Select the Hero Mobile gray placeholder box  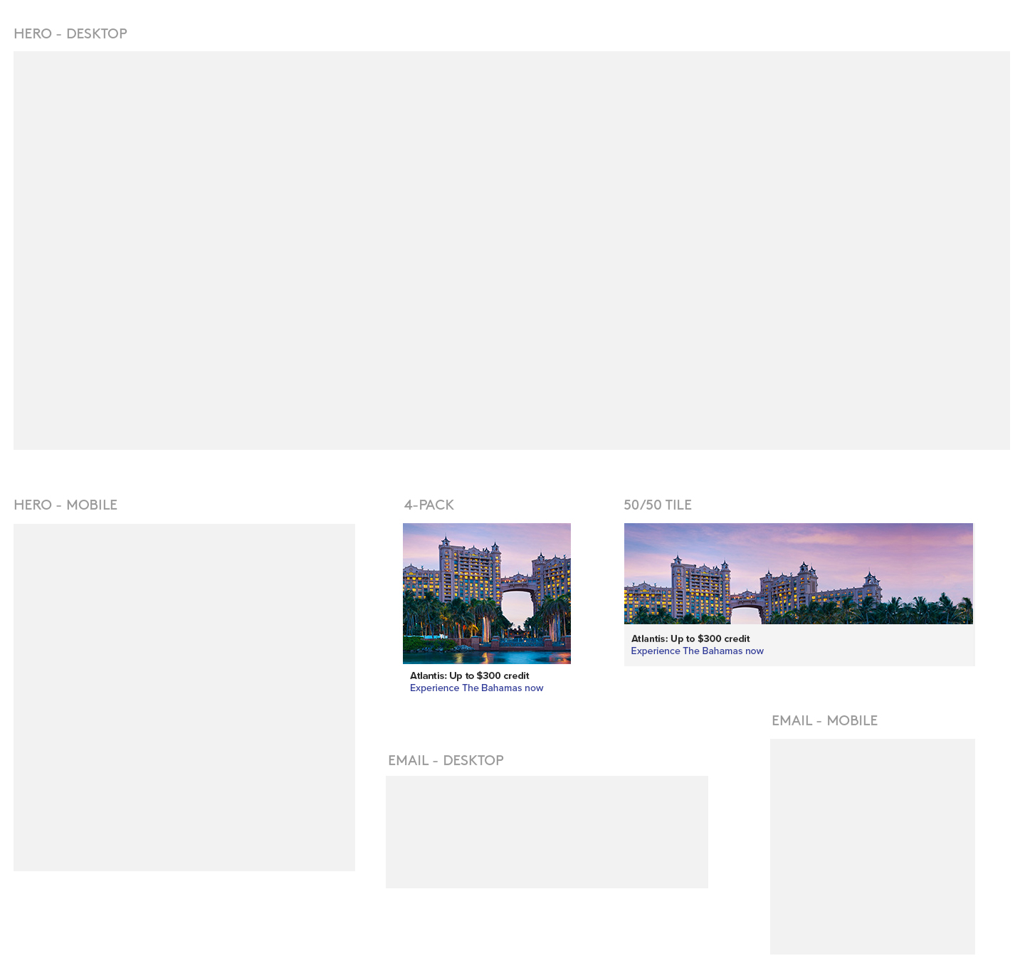[184, 697]
